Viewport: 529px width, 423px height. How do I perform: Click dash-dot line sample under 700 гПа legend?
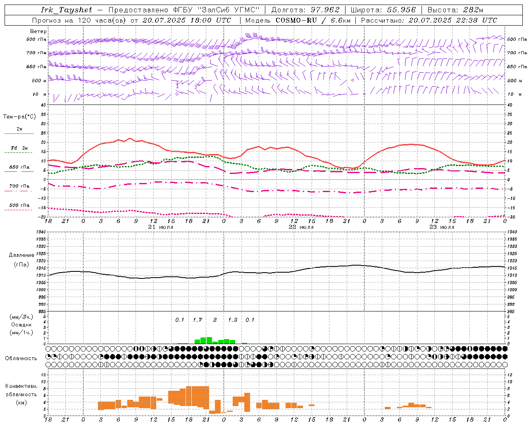18,191
